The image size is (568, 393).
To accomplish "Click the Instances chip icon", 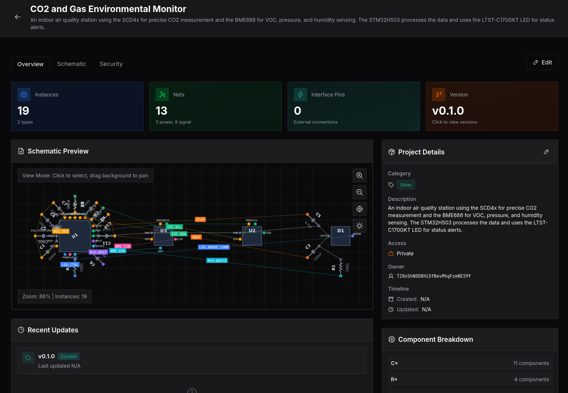I will (x=24, y=94).
